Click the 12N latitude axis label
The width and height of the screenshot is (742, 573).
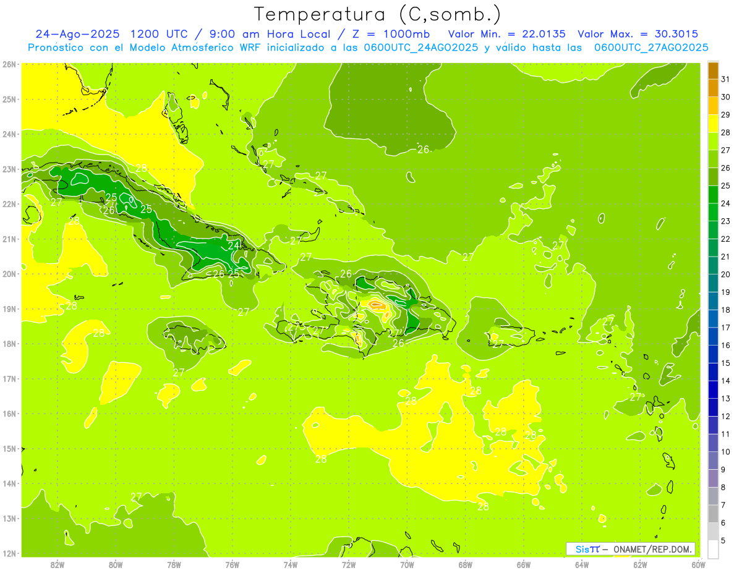(x=9, y=553)
